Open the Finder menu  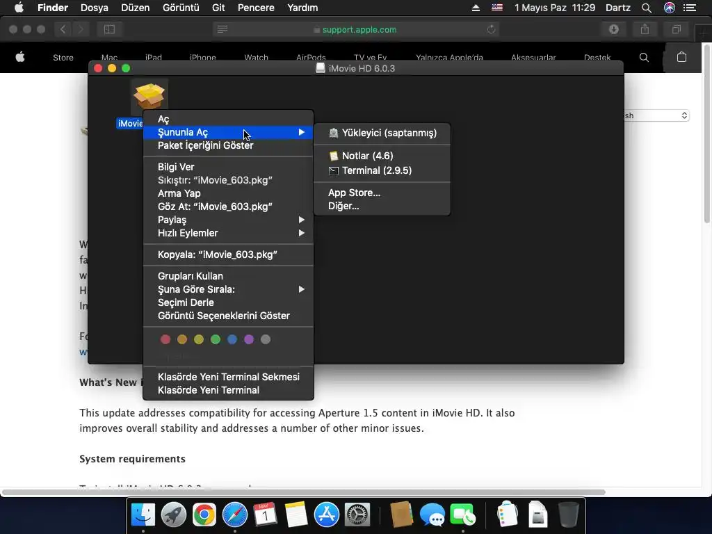click(53, 8)
